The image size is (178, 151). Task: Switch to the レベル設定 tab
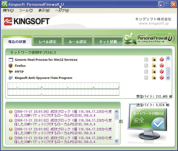pyautogui.click(x=47, y=42)
